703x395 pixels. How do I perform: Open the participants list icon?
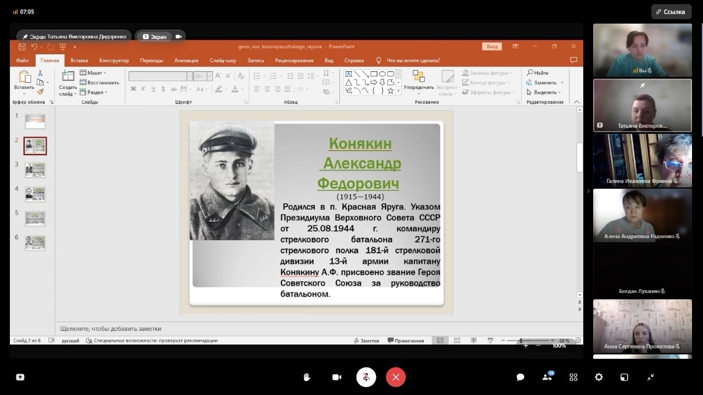547,377
